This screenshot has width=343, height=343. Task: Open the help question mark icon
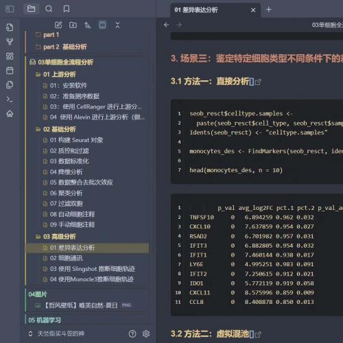(x=132, y=334)
